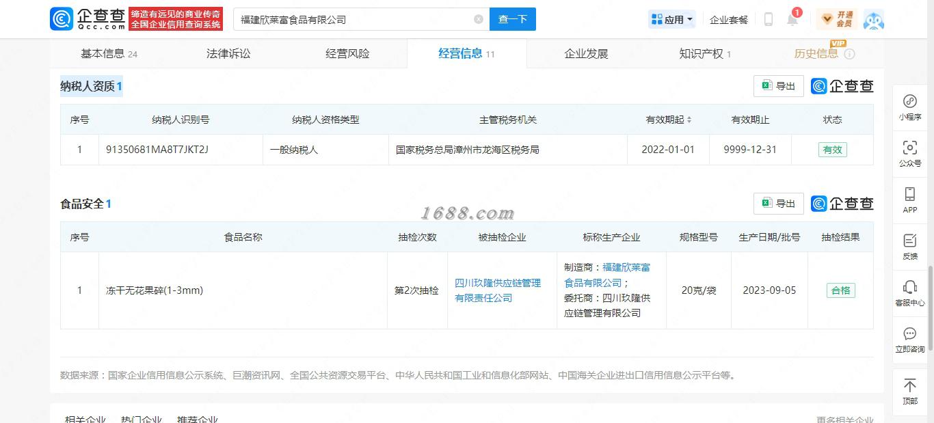The width and height of the screenshot is (934, 423).
Task: Switch to 经营风险 tab
Action: click(347, 53)
